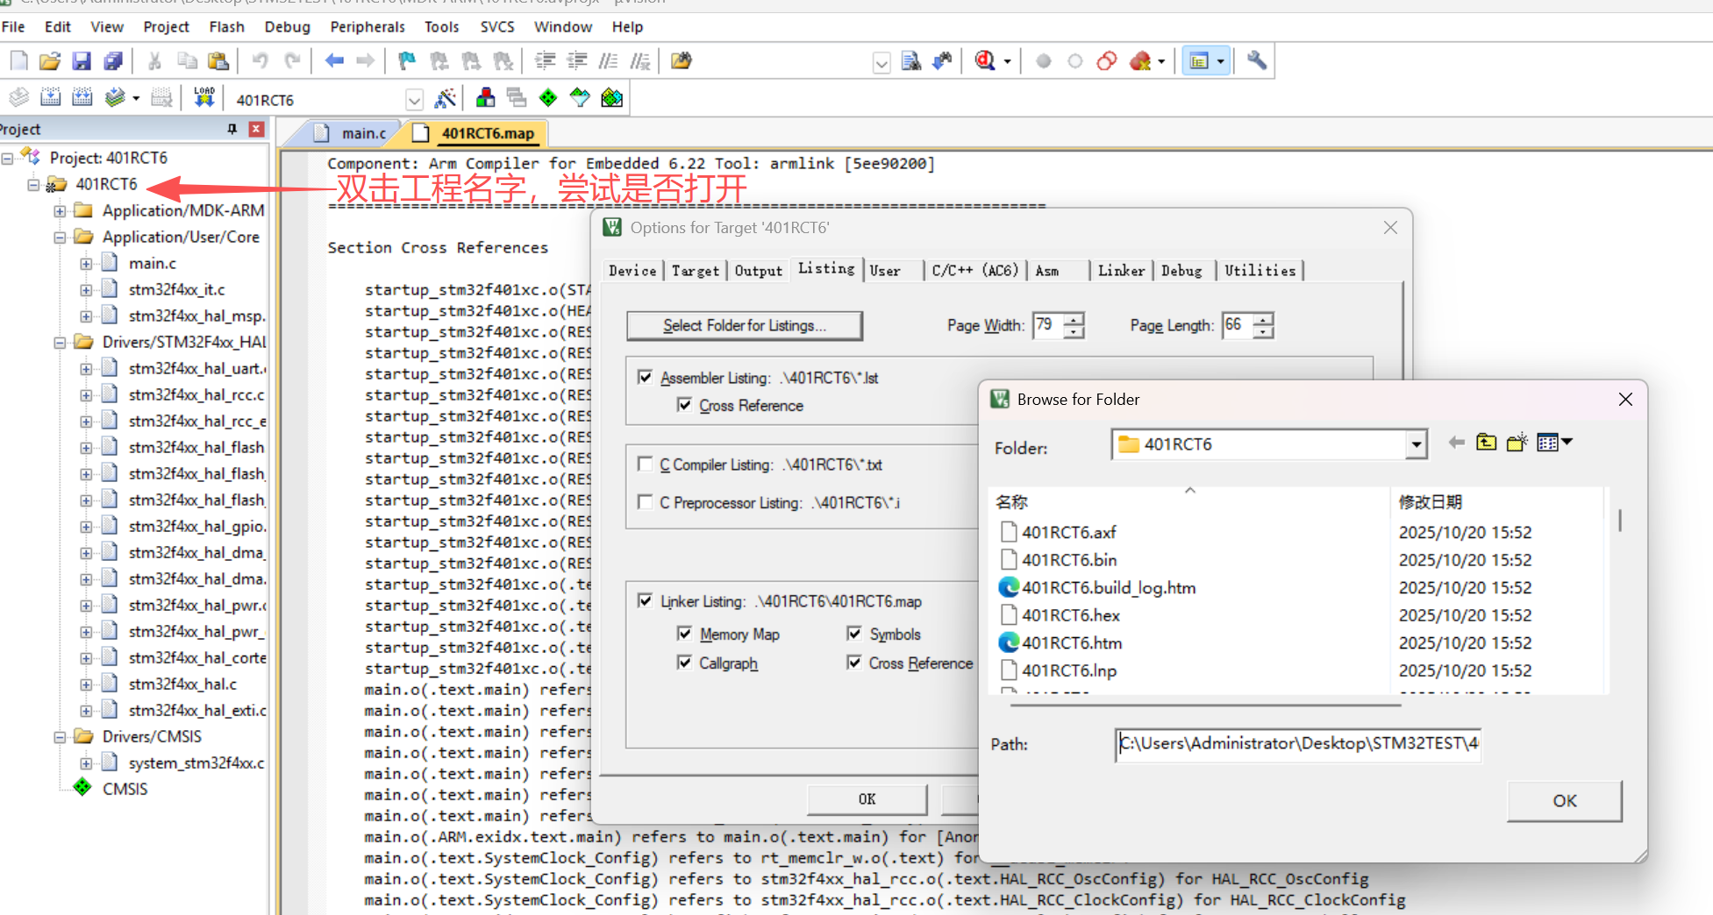The width and height of the screenshot is (1713, 915).
Task: Uncheck Cross Reference under Assembler Listing
Action: tap(684, 405)
